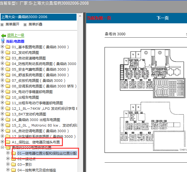
Task: Select 03_自动变速箱电路图 tree item
Action: coord(29,58)
